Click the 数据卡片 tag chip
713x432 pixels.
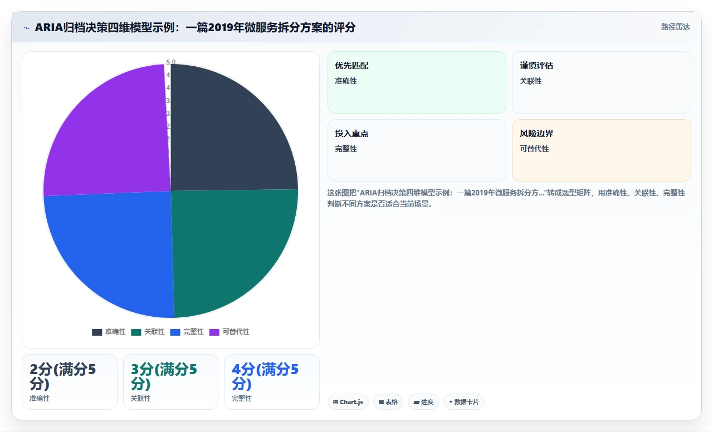pos(464,402)
